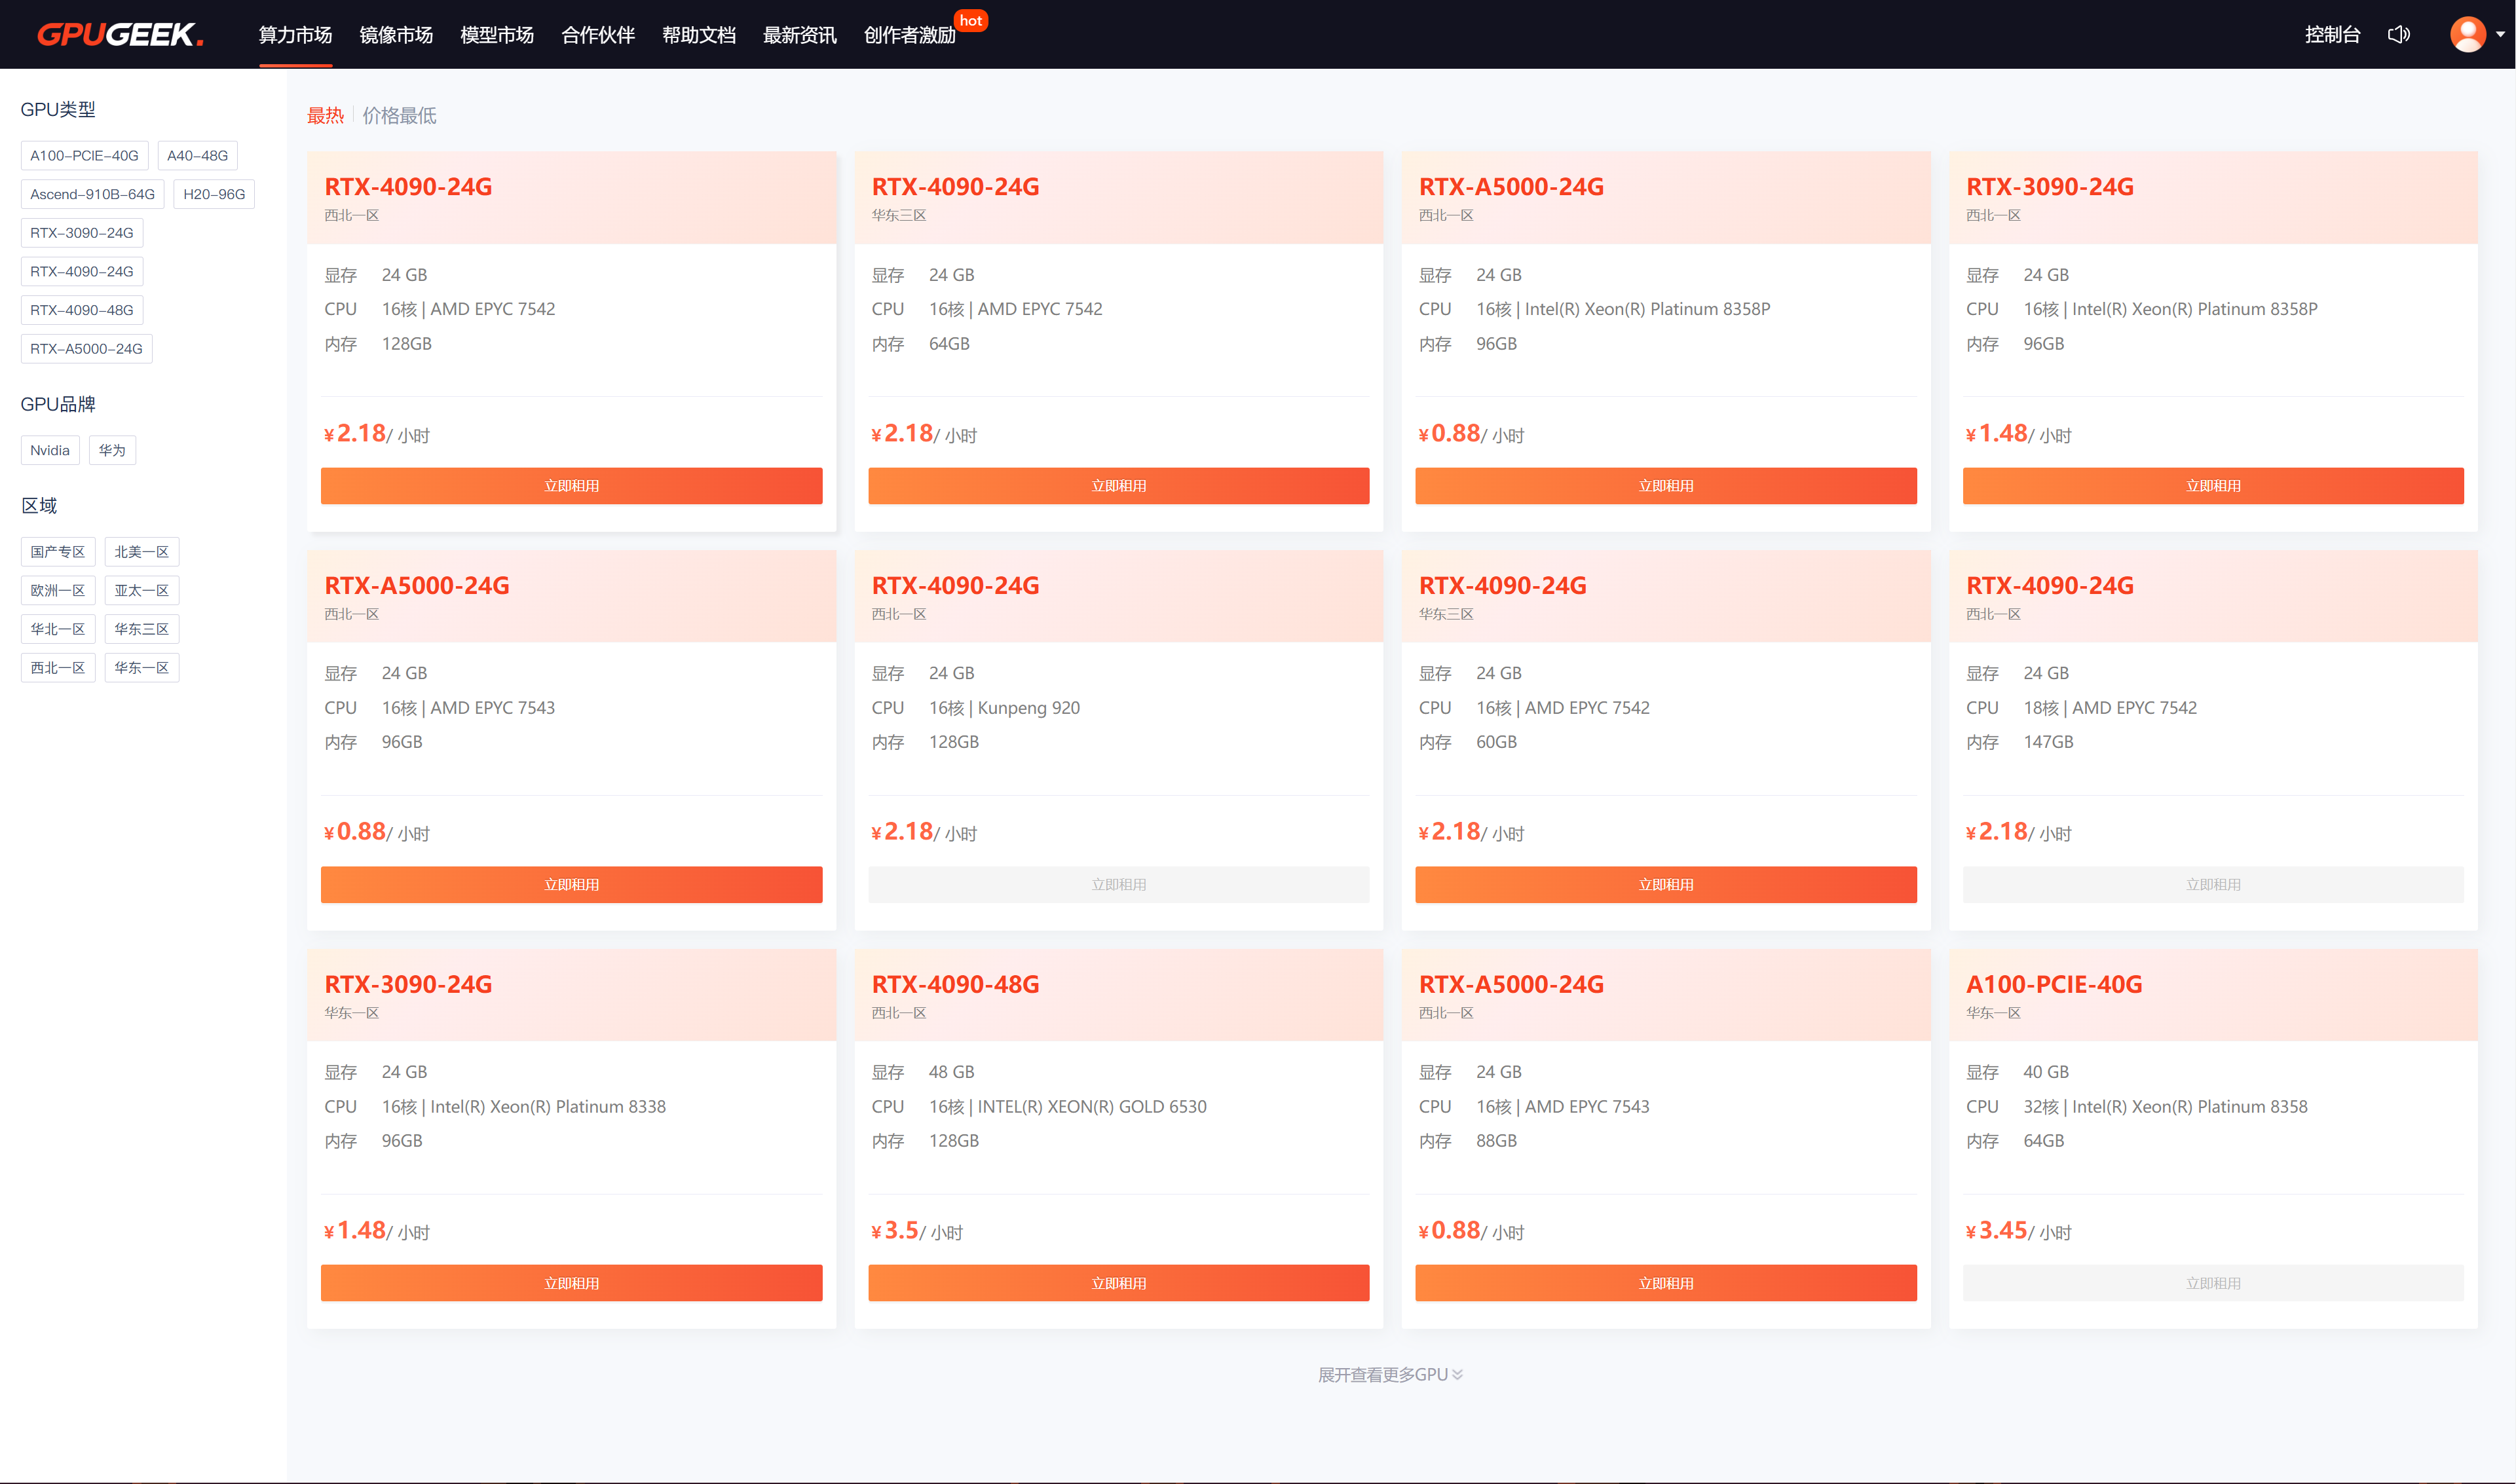This screenshot has height=1484, width=2516.
Task: Click CPU text Kunpeng 920
Action: 1028,708
